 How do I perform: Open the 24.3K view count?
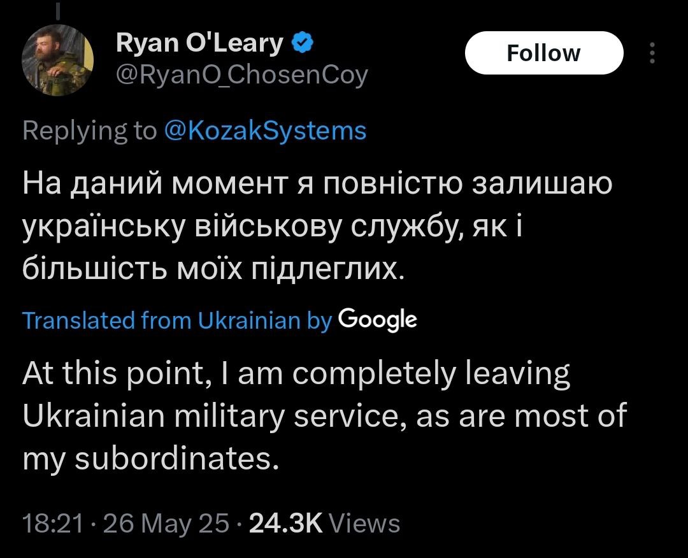pyautogui.click(x=287, y=523)
